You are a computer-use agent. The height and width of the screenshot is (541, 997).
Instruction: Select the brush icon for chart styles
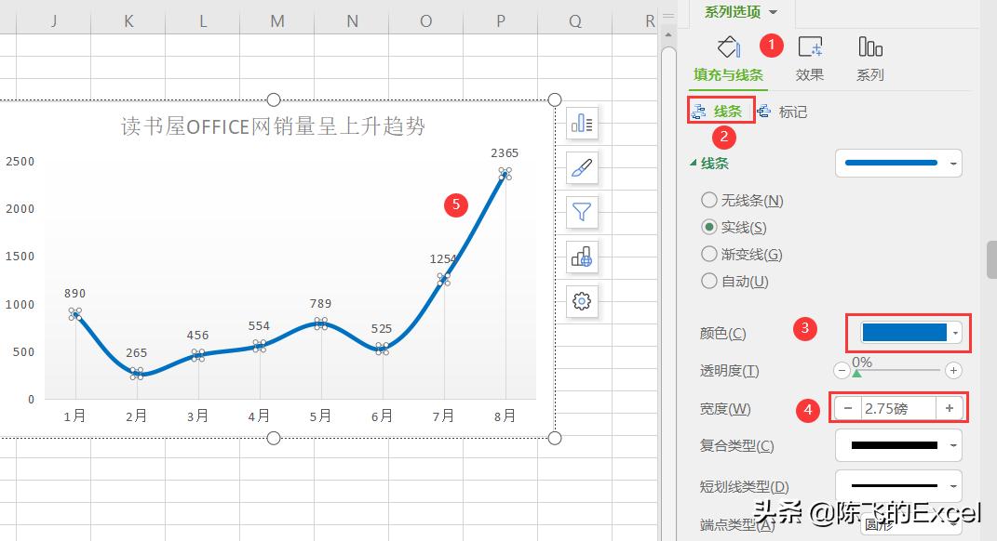(581, 168)
